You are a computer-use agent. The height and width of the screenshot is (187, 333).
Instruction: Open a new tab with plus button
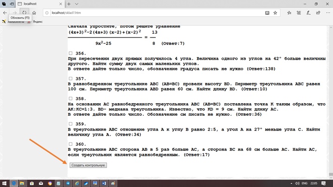(x=69, y=4)
